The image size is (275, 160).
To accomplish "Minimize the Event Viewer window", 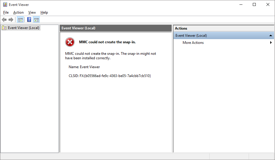I will [x=241, y=4].
